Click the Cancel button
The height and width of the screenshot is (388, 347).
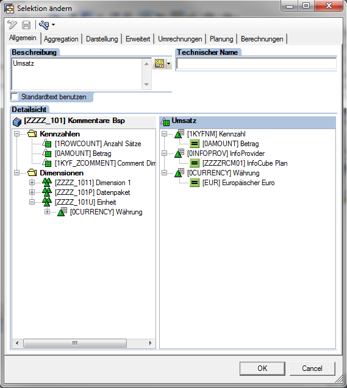click(x=312, y=369)
